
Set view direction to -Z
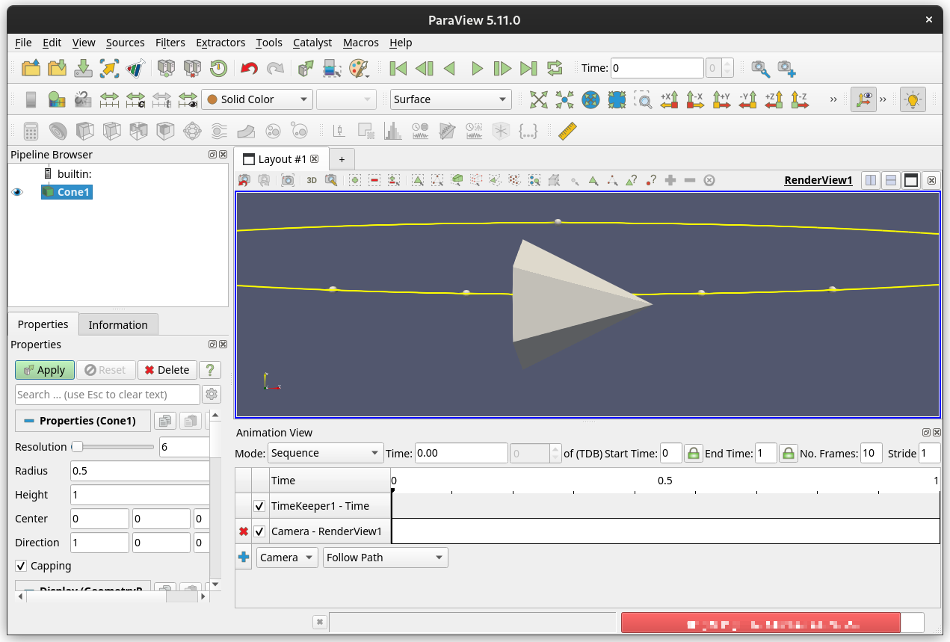coord(800,99)
